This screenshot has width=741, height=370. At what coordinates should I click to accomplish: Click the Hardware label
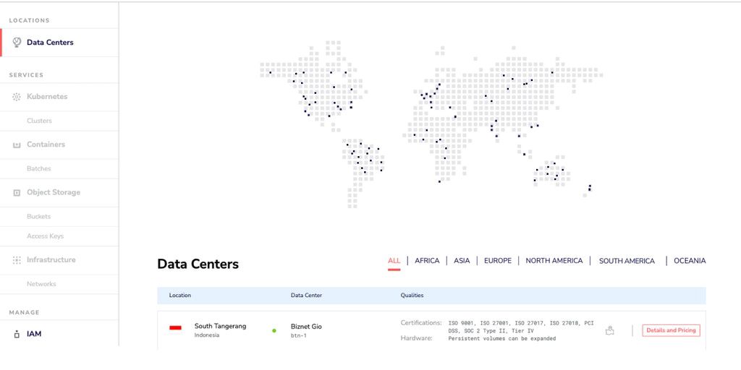416,338
